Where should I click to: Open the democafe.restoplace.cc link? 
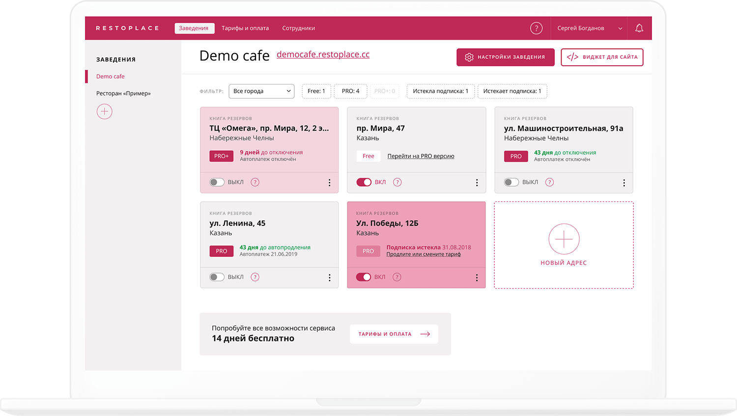coord(323,55)
